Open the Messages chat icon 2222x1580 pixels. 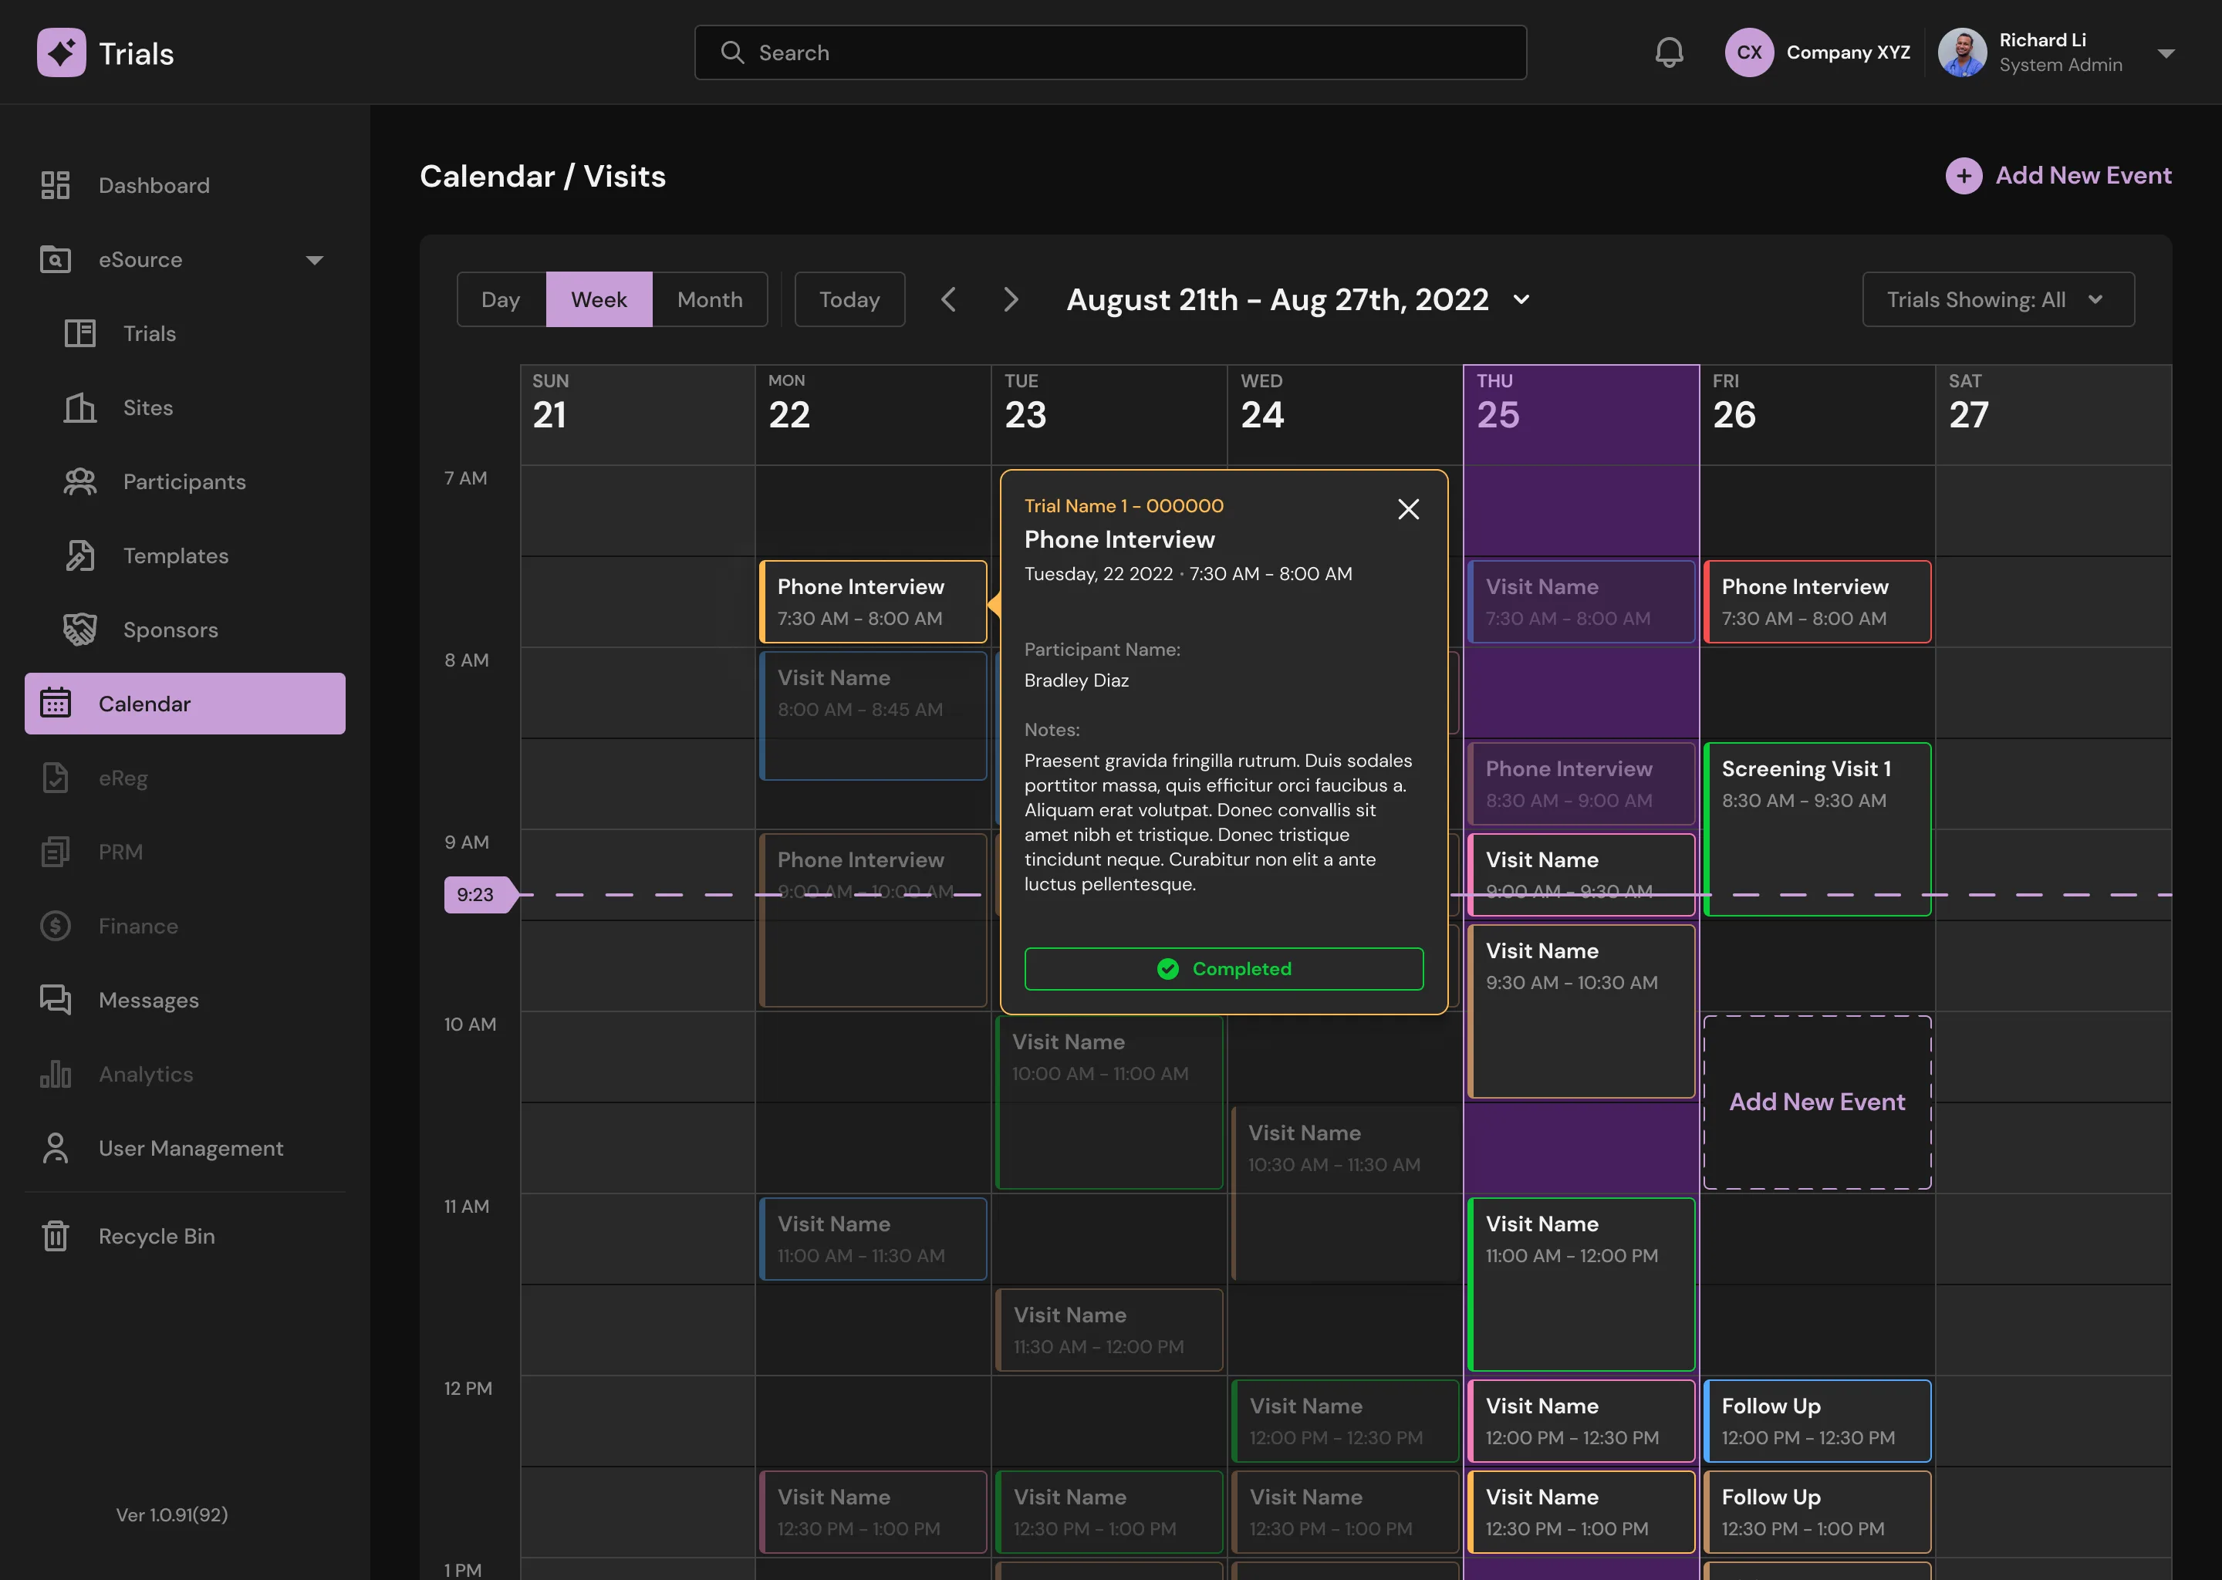[56, 999]
